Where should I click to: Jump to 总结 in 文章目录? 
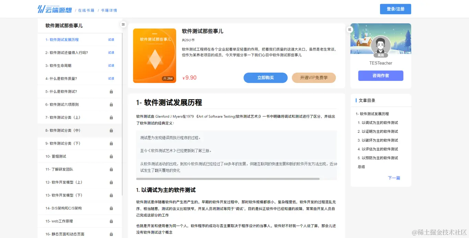(361, 167)
